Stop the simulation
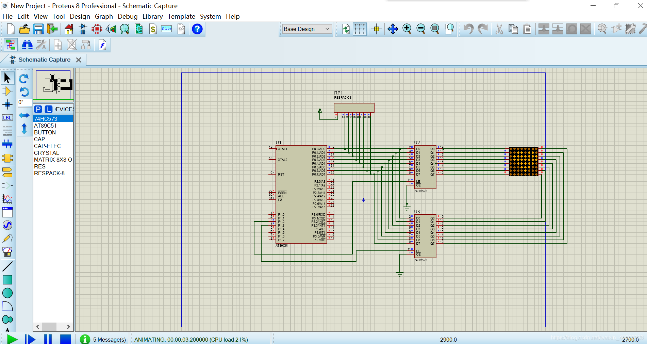The height and width of the screenshot is (344, 647). [65, 339]
